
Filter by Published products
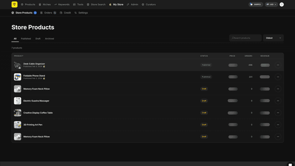pyautogui.click(x=26, y=38)
